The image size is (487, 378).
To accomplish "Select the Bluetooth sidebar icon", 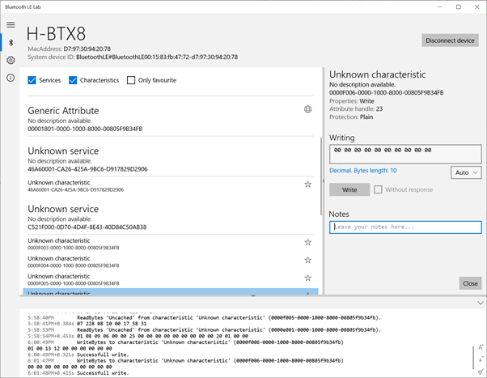I will 11,43.
